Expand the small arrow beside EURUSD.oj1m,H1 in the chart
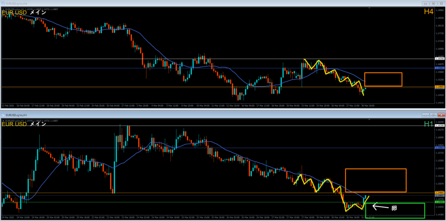Viewport: 446px width, 221px height. point(3,121)
